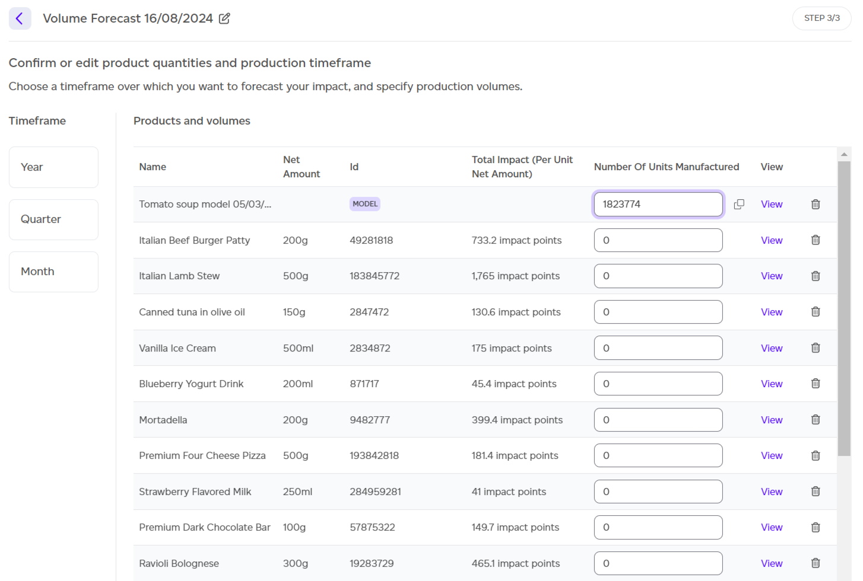This screenshot has width=863, height=581.
Task: Focus units field for Premium Dark Chocolate Bar
Action: 658,527
